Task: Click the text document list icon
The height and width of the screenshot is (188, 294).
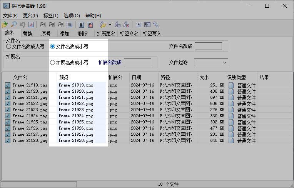Action: (81, 25)
